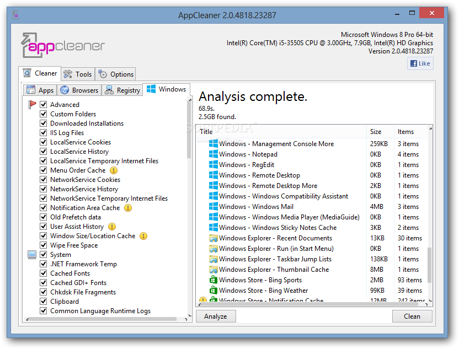Select the Windows sub-tab

click(166, 89)
